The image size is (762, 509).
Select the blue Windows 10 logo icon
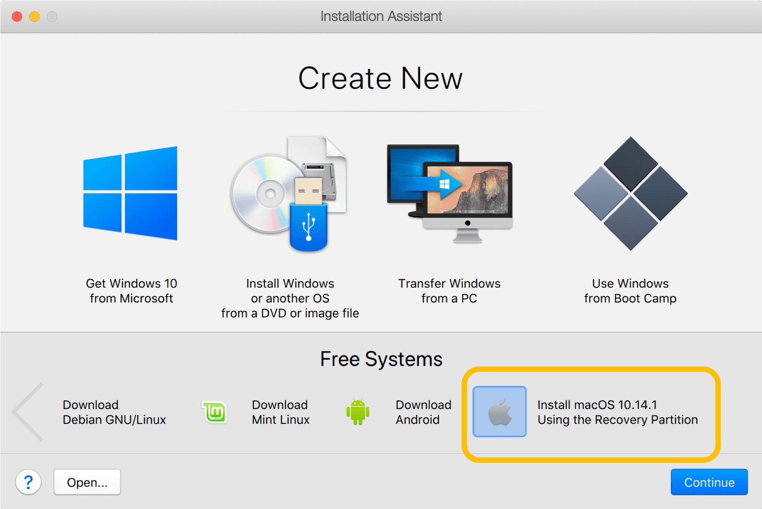pyautogui.click(x=130, y=193)
